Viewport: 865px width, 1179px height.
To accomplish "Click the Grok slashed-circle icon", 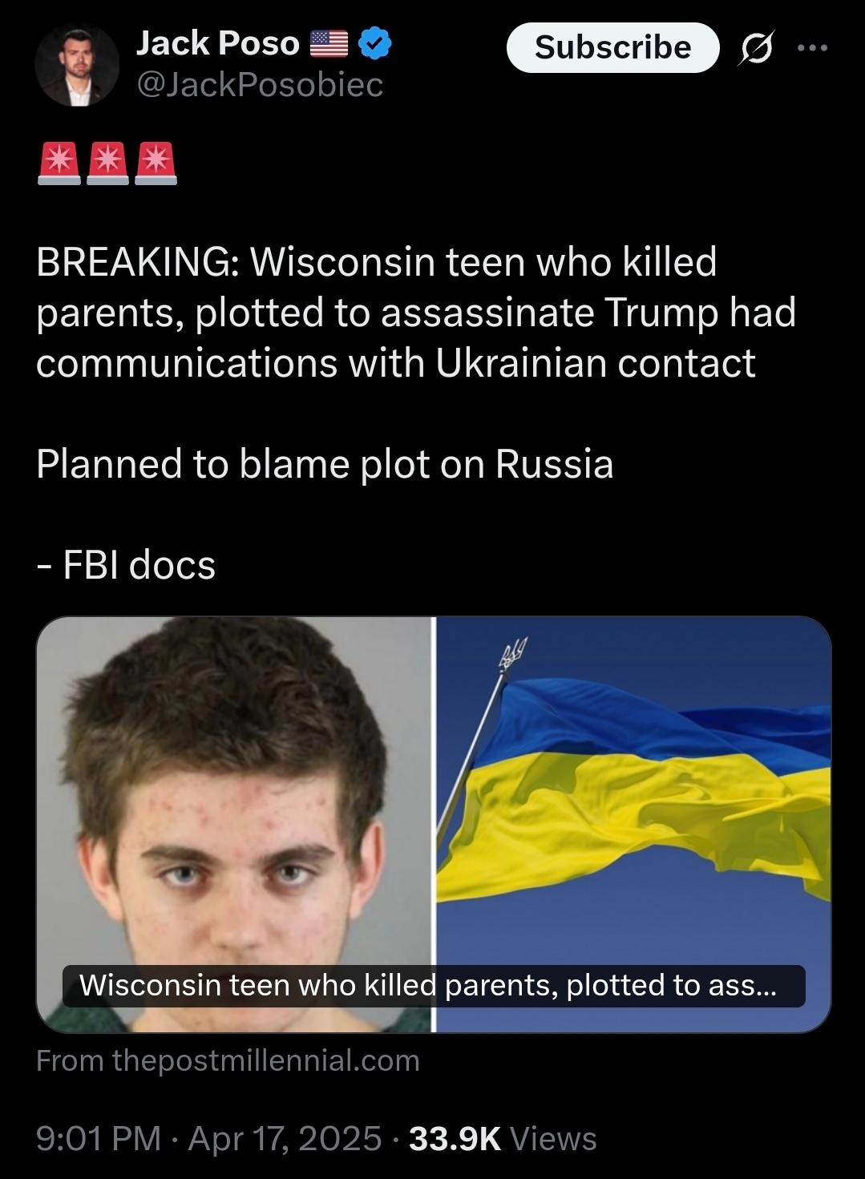I will 756,50.
